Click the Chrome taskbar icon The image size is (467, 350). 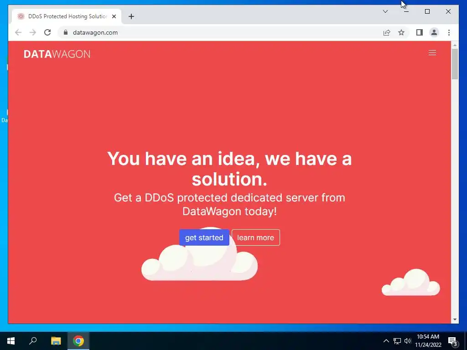(78, 341)
